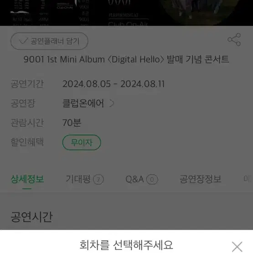Switch to the 상세정보 tab
Image resolution: width=253 pixels, height=253 pixels.
tap(27, 179)
